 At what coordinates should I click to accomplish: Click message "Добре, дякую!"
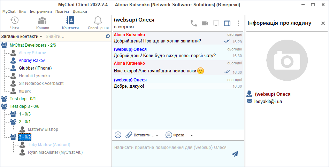pyautogui.click(x=129, y=86)
